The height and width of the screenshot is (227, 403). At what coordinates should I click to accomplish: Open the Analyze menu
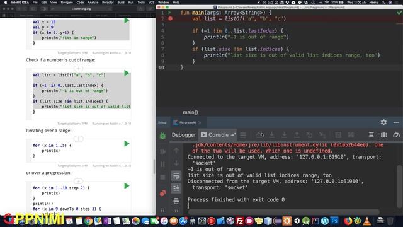[93, 3]
